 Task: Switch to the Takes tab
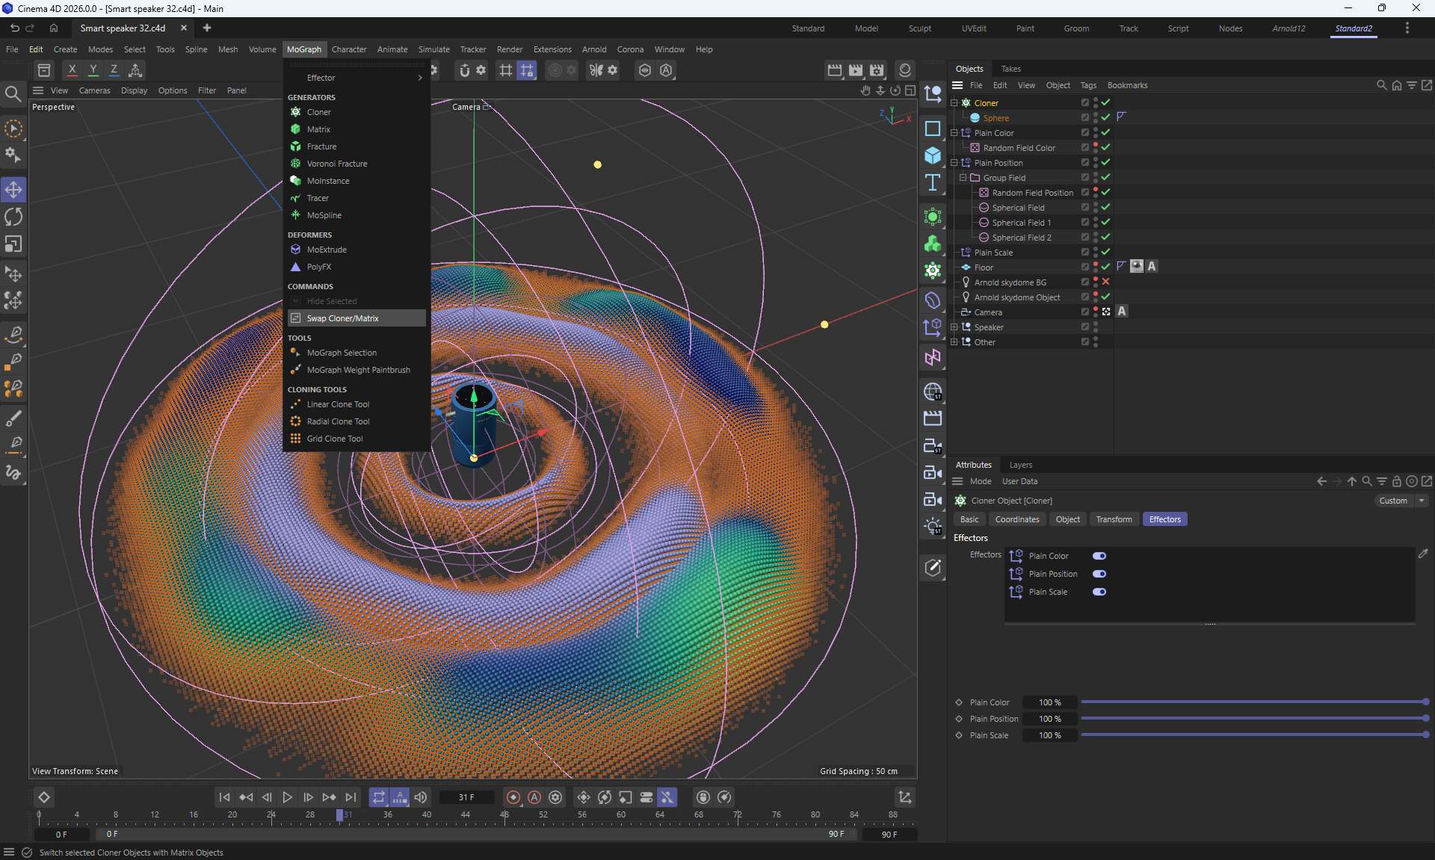pyautogui.click(x=1010, y=69)
